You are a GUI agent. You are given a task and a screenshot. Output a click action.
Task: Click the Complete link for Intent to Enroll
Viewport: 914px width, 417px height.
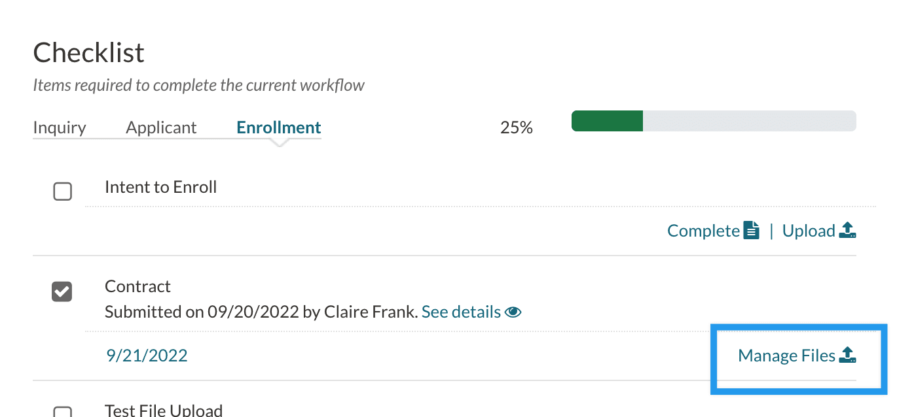coord(703,231)
